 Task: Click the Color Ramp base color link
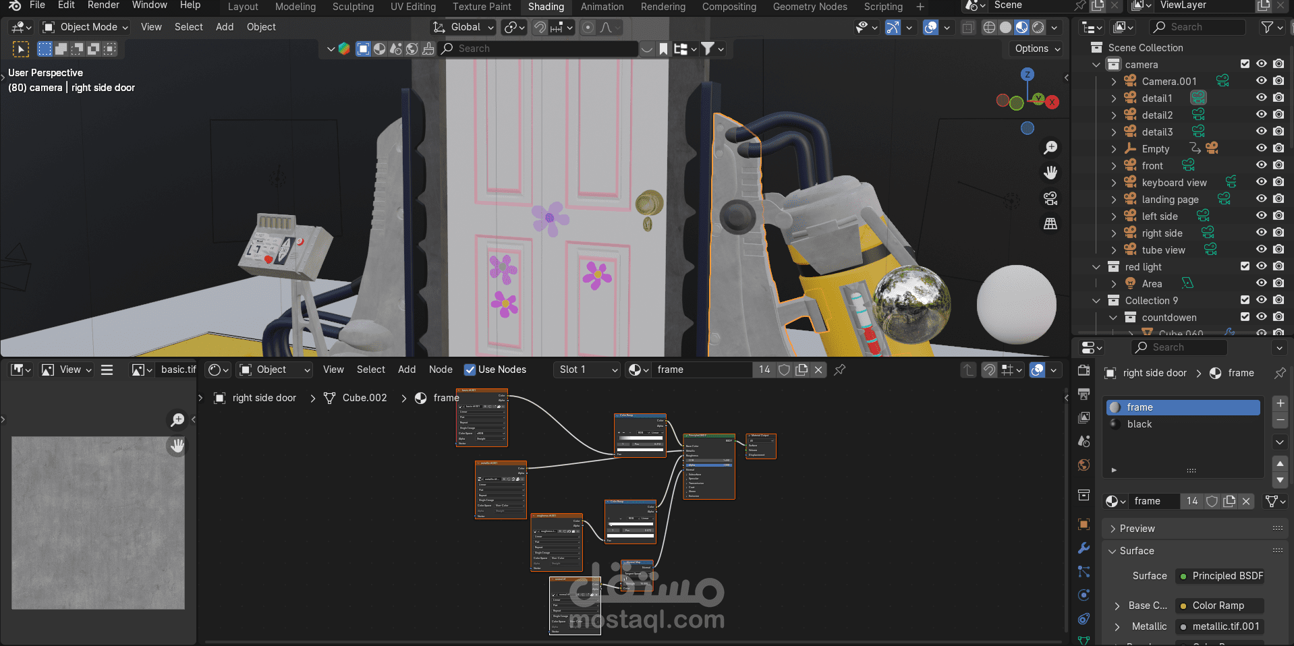click(x=1220, y=606)
